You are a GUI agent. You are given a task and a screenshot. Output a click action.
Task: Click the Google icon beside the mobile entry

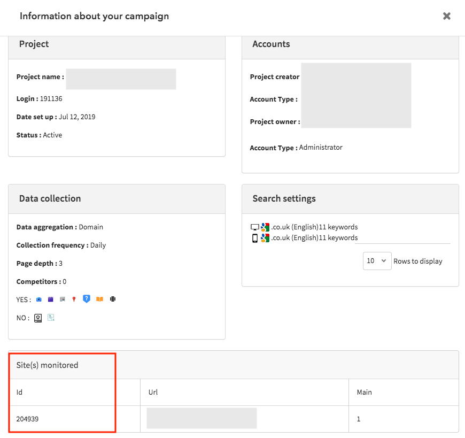click(265, 238)
